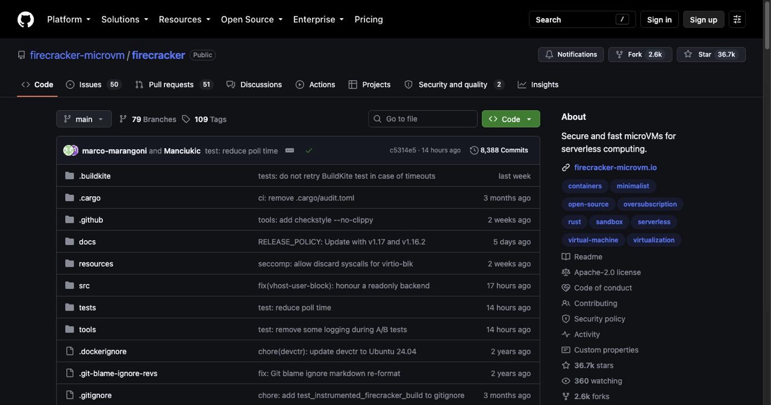Image resolution: width=771 pixels, height=405 pixels.
Task: Open the virtualization topic tag
Action: (x=654, y=240)
